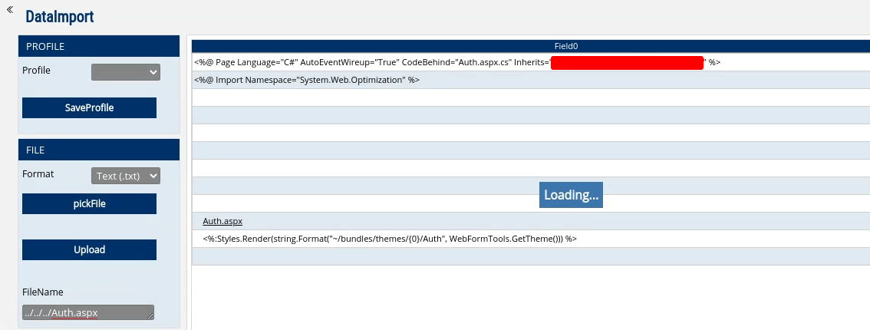The width and height of the screenshot is (870, 330).
Task: Open the Profile dropdown
Action: click(126, 72)
